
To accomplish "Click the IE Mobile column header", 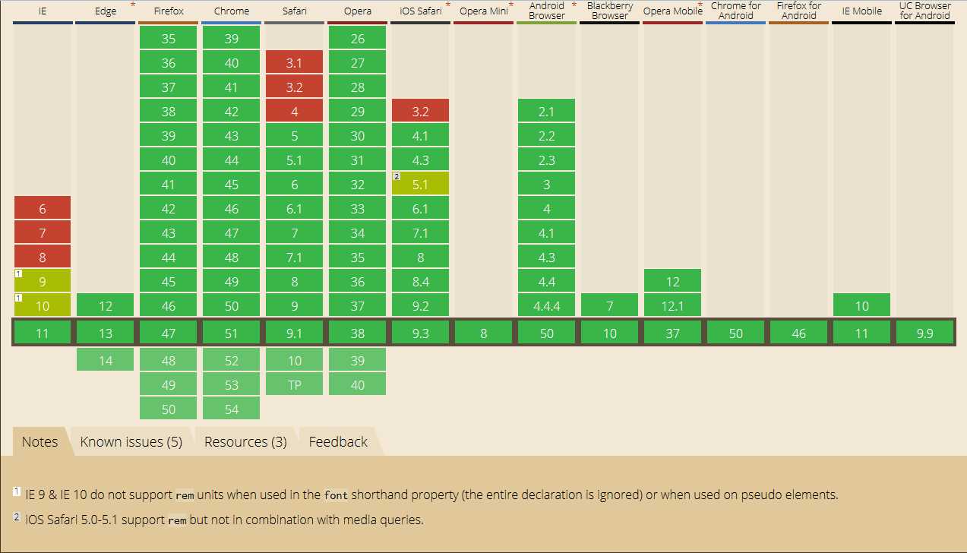I will (862, 11).
